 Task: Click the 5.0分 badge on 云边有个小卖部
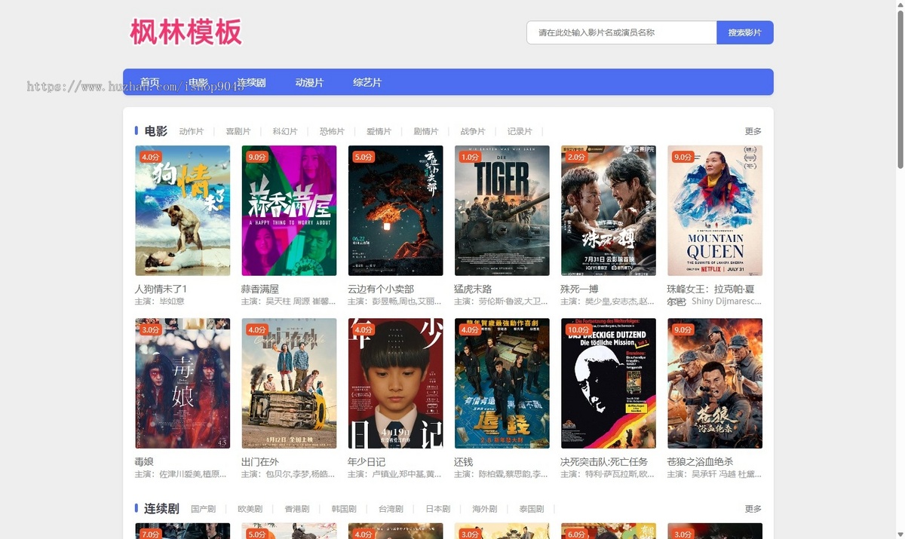coord(364,157)
